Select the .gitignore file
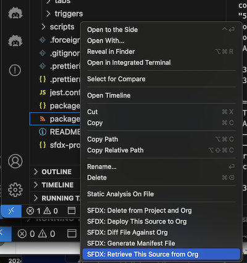This screenshot has width=247, height=263. pyautogui.click(x=59, y=53)
